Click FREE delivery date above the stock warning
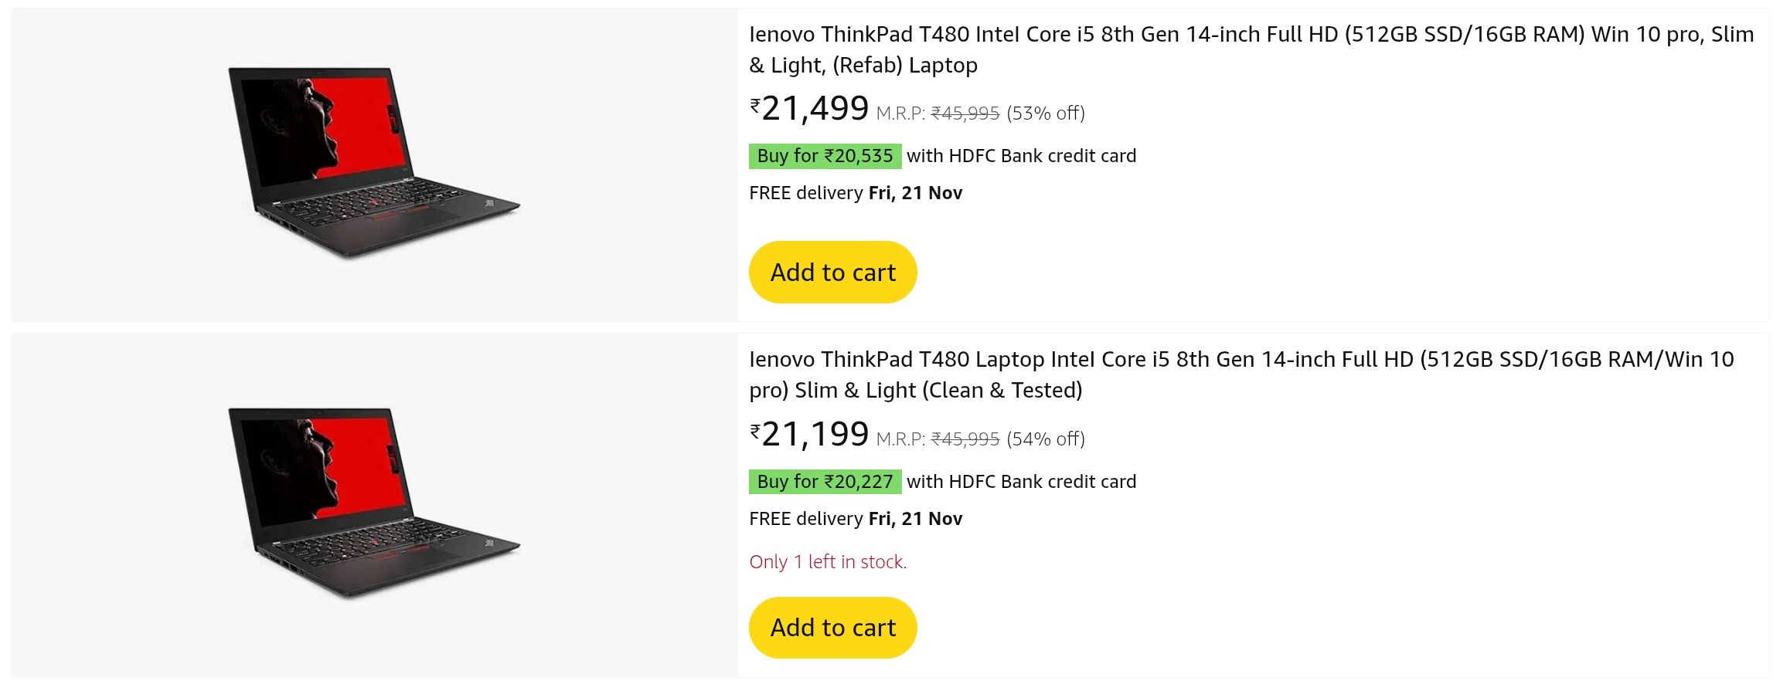Viewport: 1780px width, 681px height. coord(856,519)
